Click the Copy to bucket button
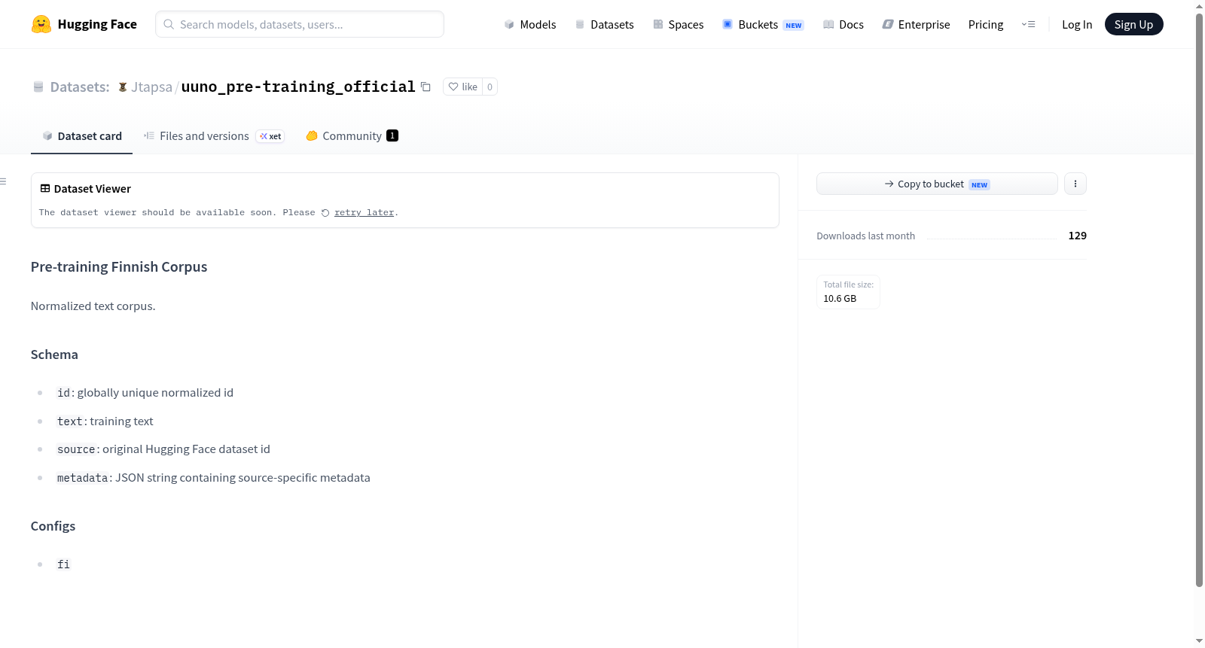 (x=937, y=184)
